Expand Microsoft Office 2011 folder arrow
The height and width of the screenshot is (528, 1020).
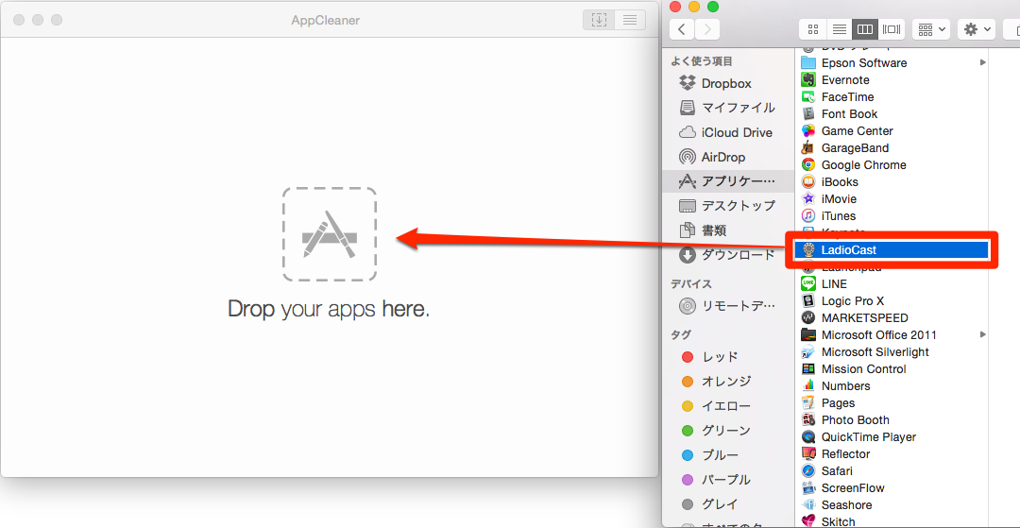pyautogui.click(x=983, y=335)
